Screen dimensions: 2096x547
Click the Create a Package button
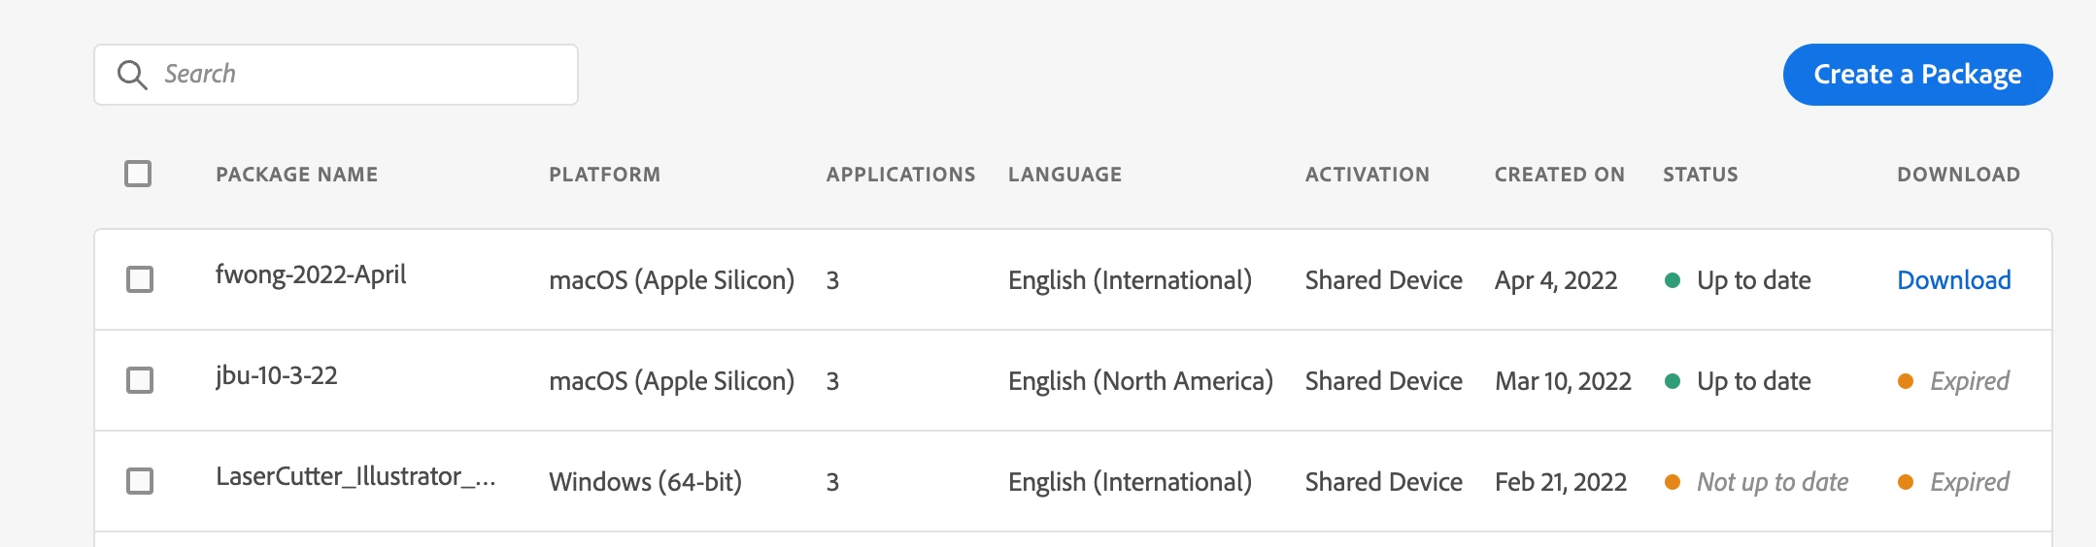[x=1918, y=75]
